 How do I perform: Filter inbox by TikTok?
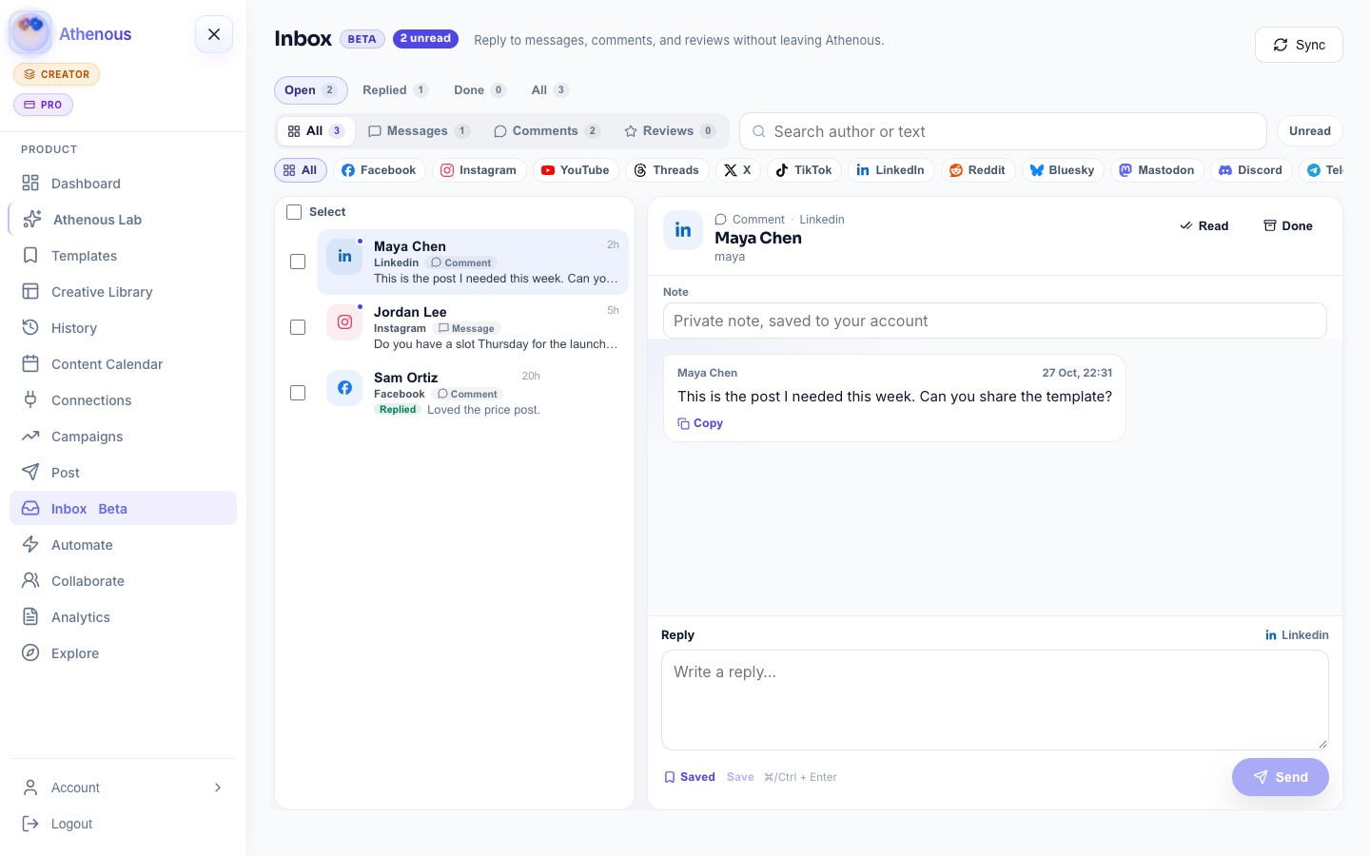pos(804,170)
